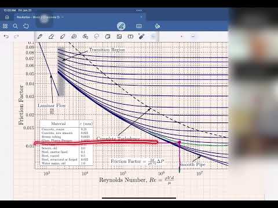The height and width of the screenshot is (208, 278).
Task: Select the tool right of the highlighter
Action: click(x=74, y=36)
